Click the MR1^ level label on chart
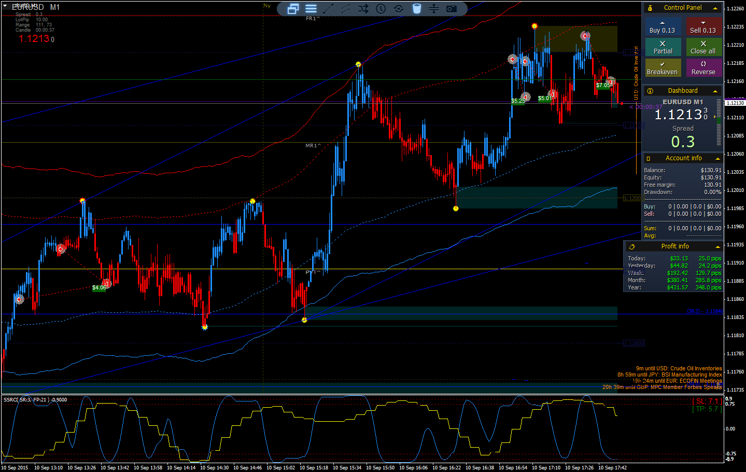This screenshot has width=746, height=472. [313, 146]
